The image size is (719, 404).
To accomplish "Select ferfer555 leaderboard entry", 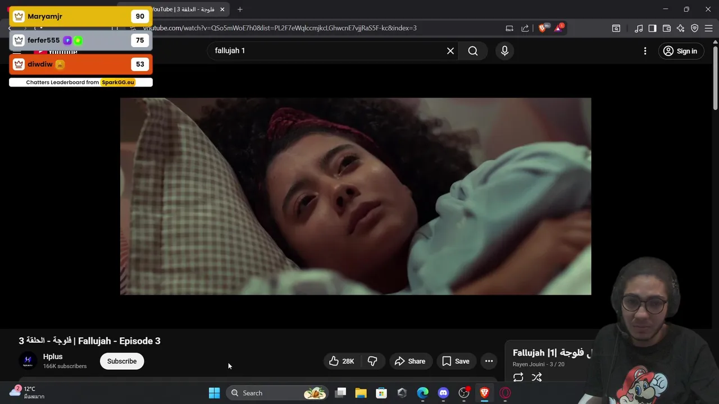I will coord(80,40).
